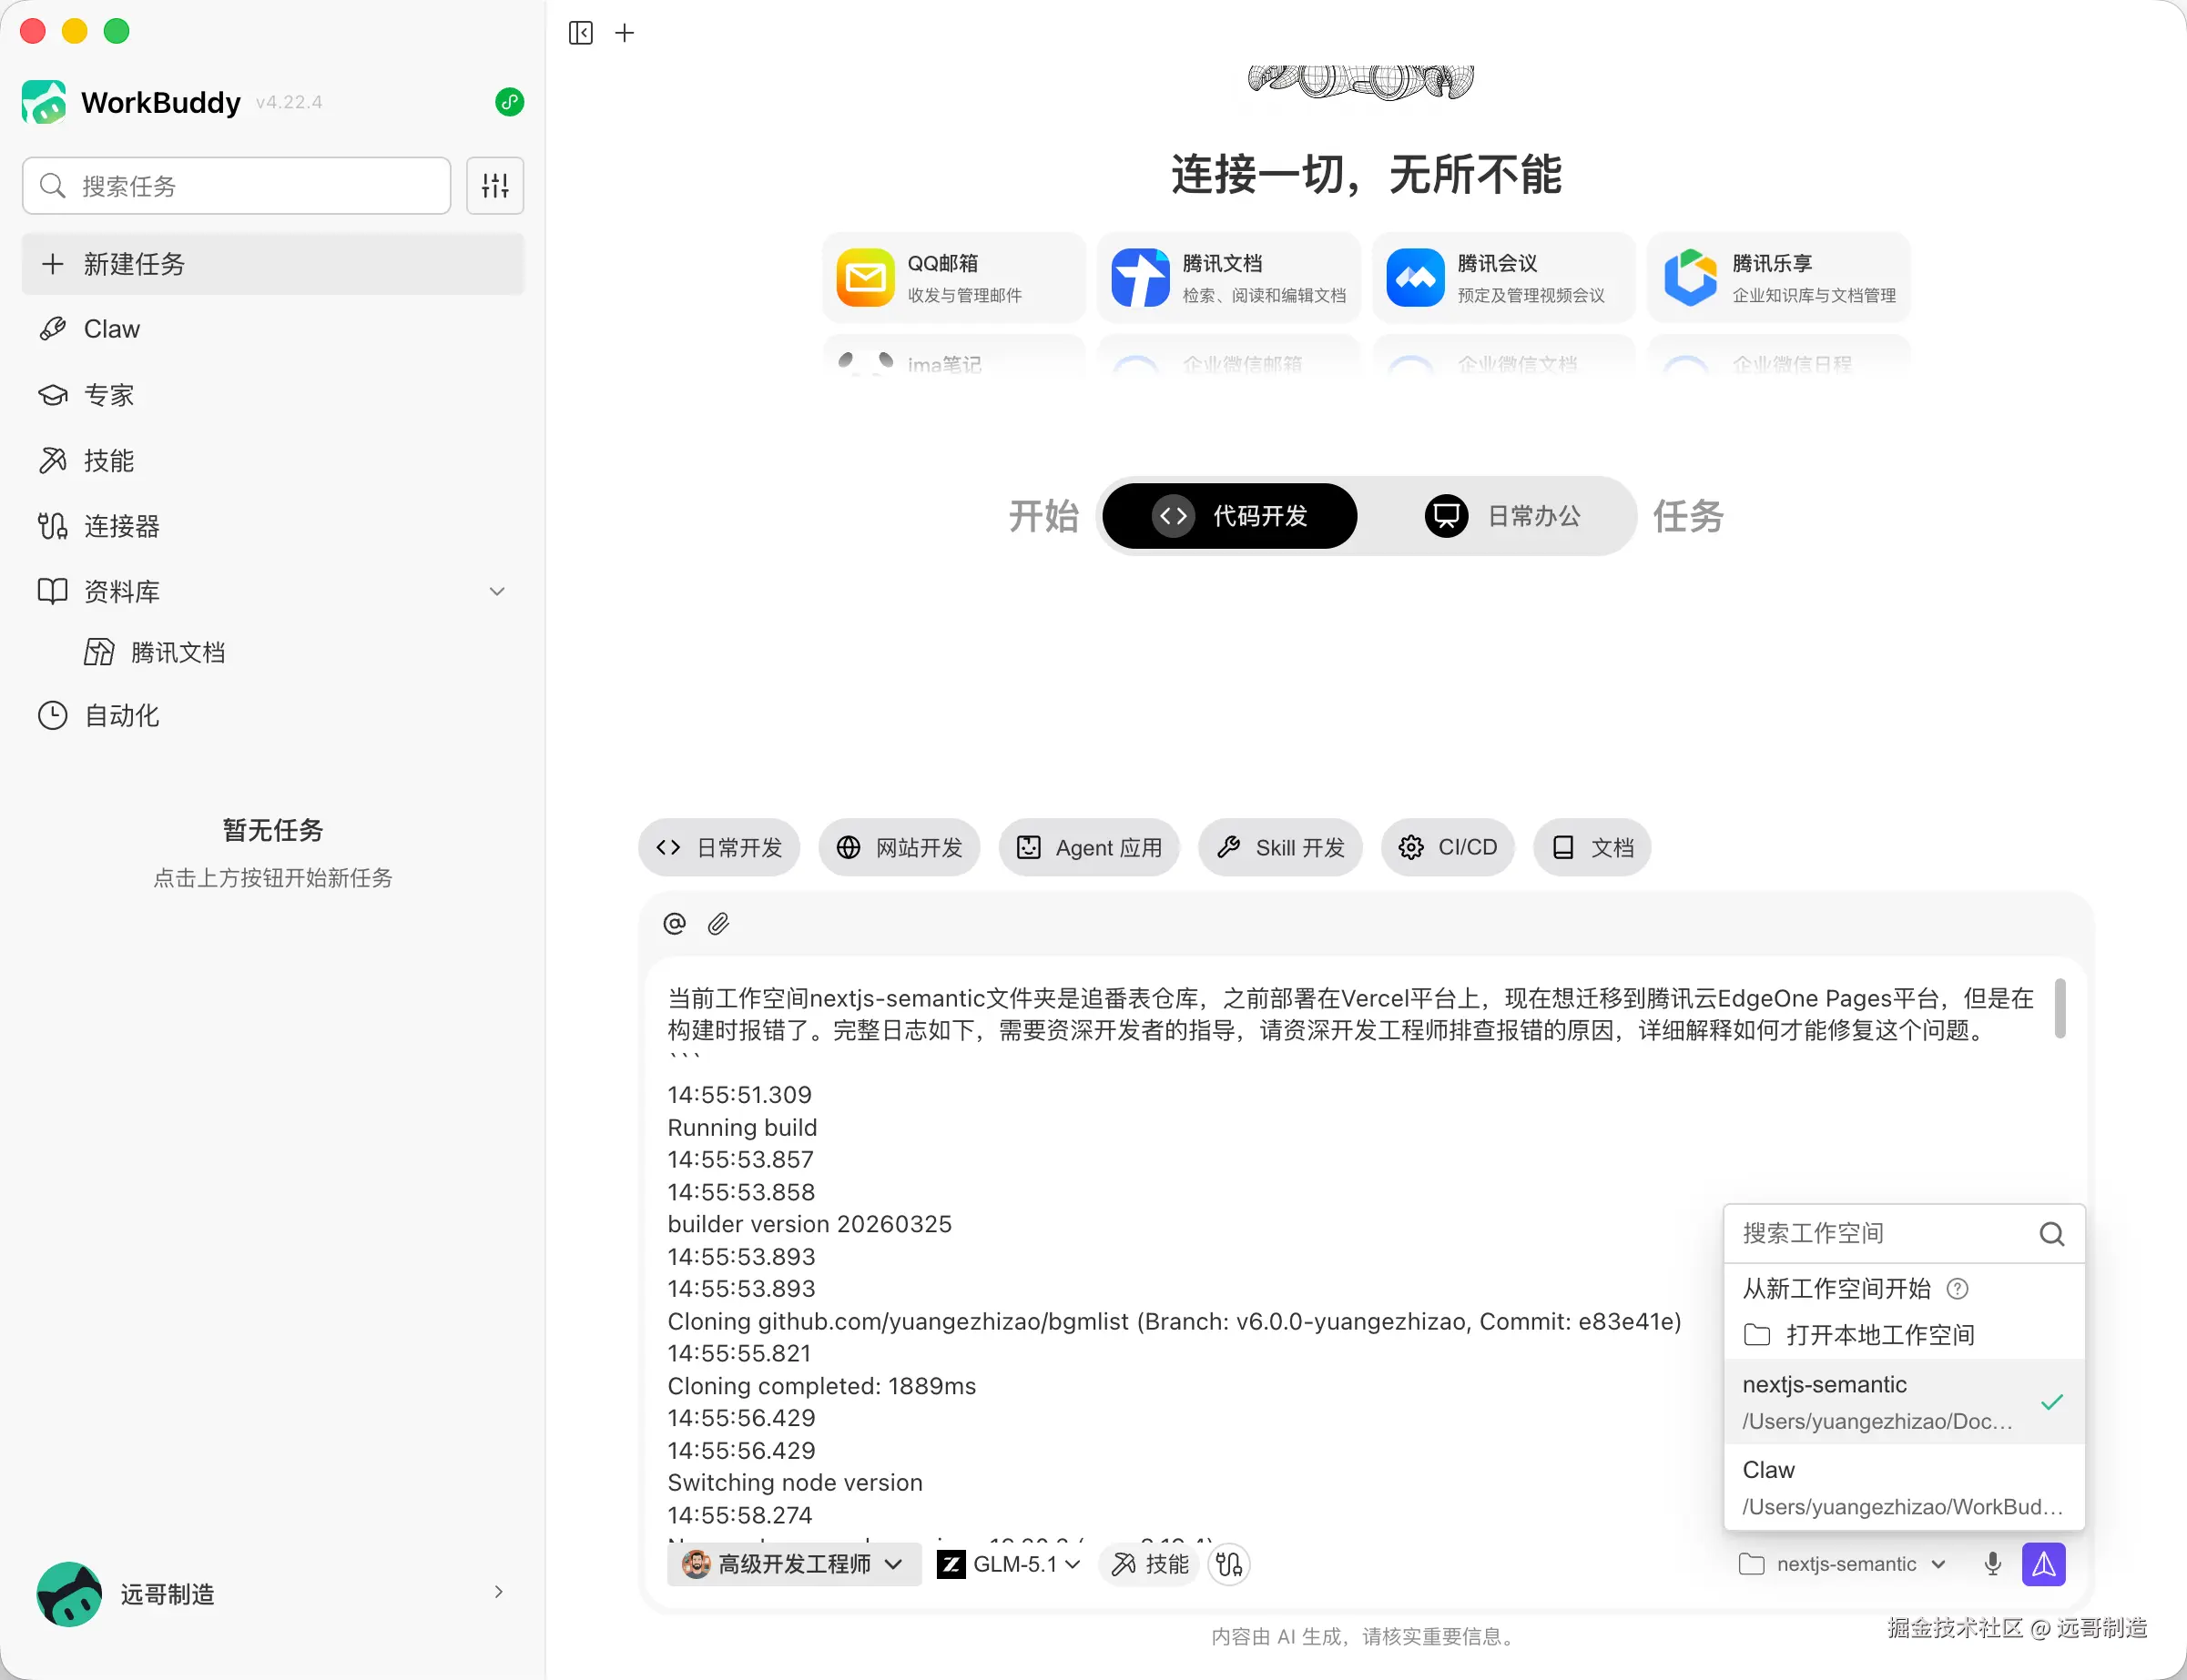This screenshot has height=1680, width=2187.
Task: Attach a file with paperclip icon
Action: [x=718, y=923]
